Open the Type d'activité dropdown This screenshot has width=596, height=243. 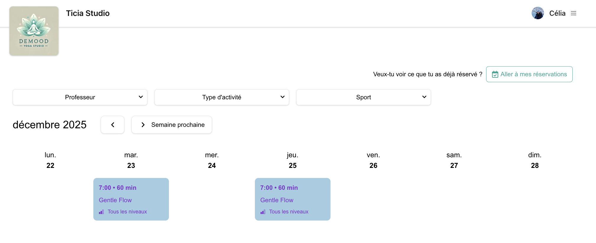222,97
